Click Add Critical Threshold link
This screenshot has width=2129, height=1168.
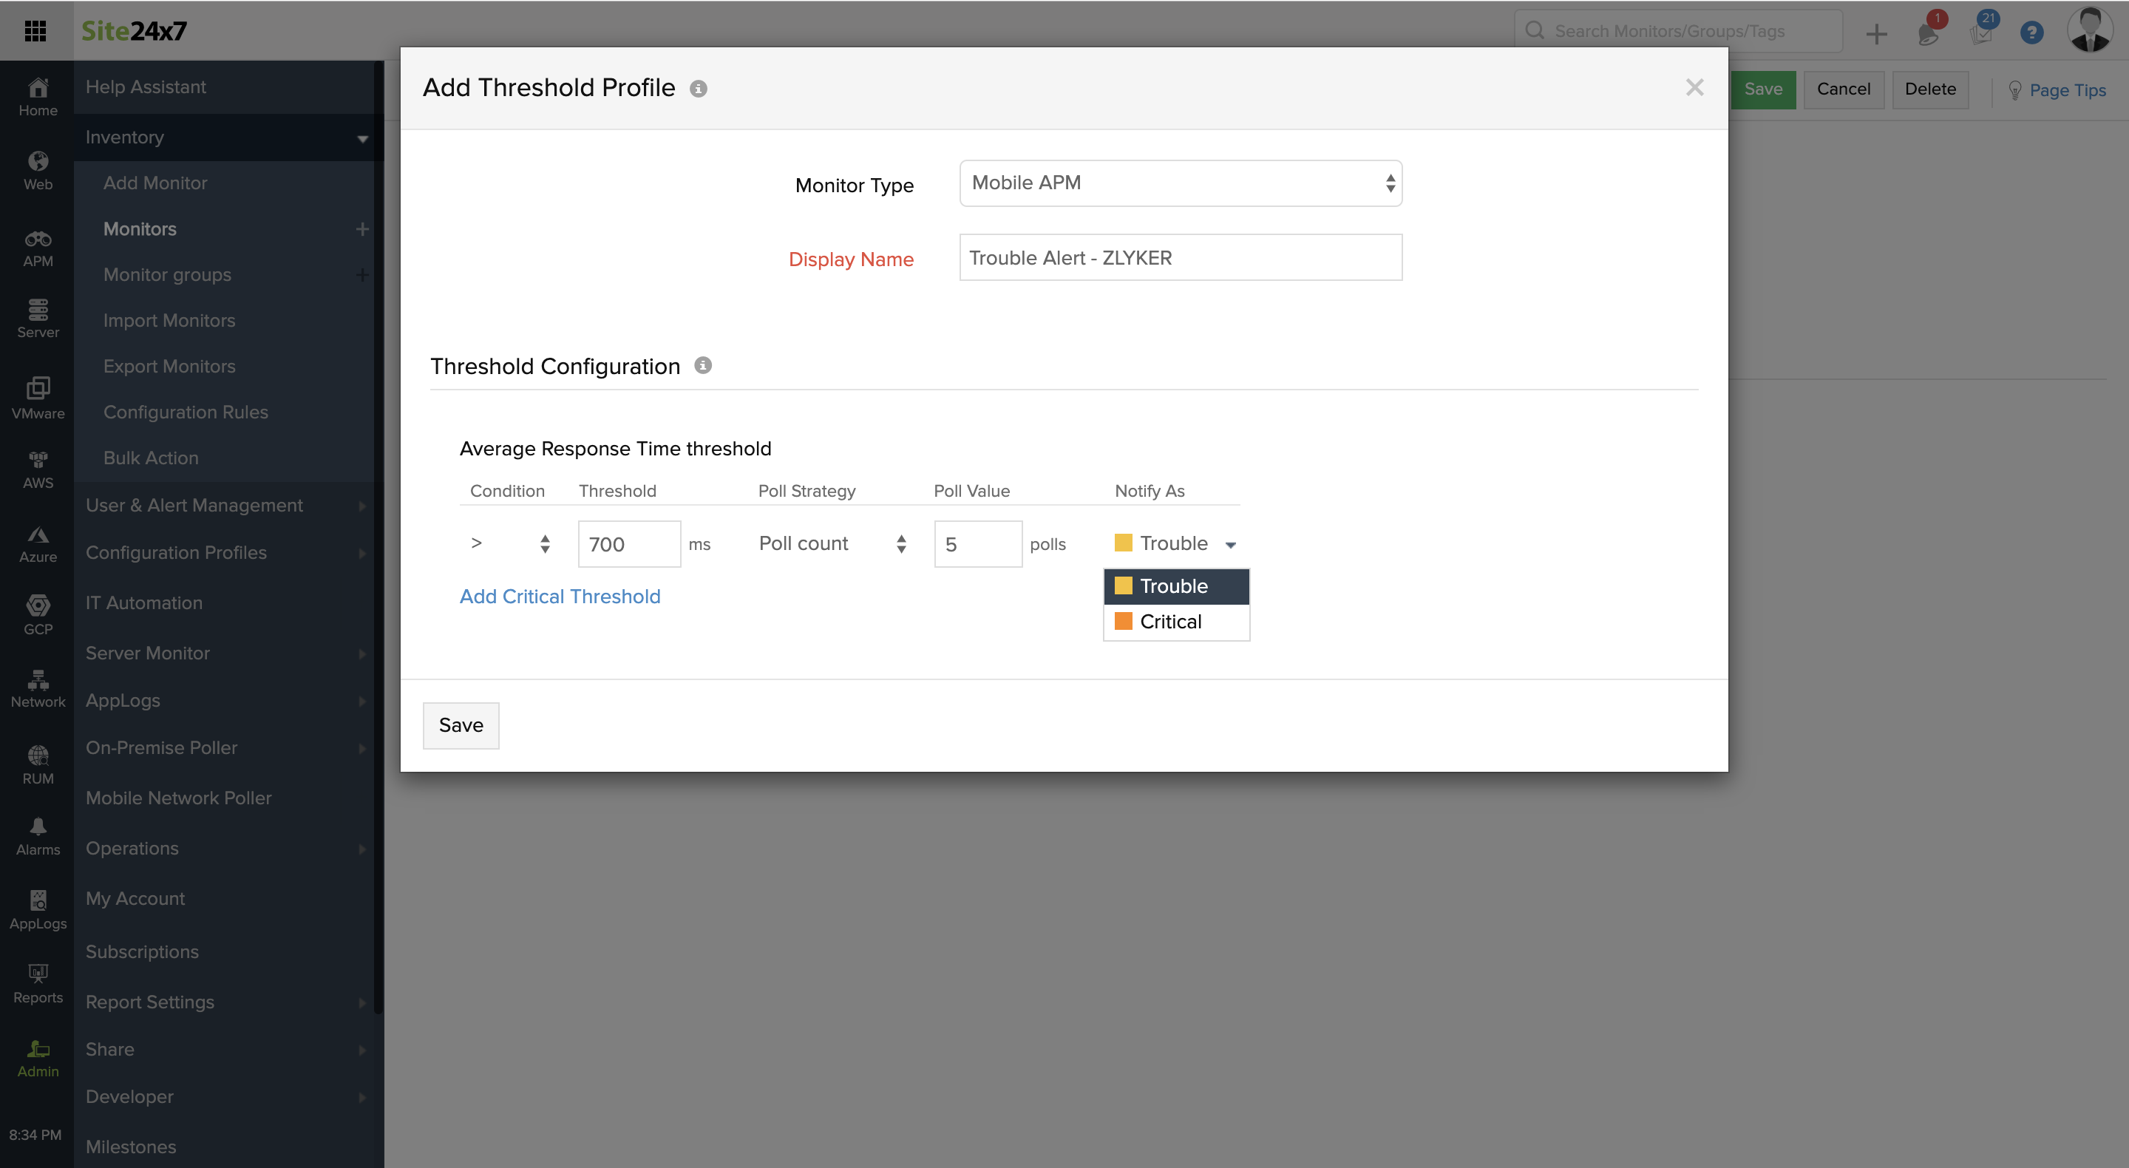point(560,596)
